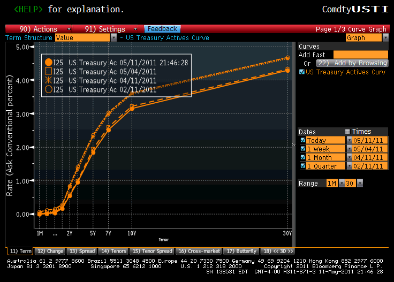Open the 90) Actions menu

point(39,29)
